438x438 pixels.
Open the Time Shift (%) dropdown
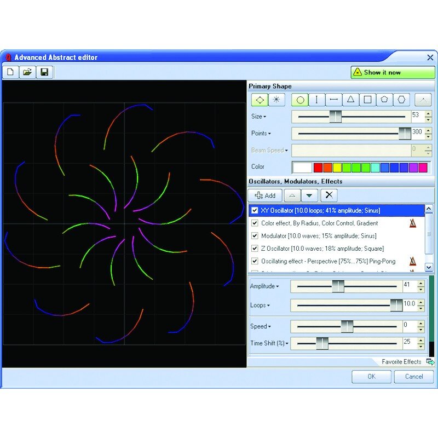(x=287, y=343)
